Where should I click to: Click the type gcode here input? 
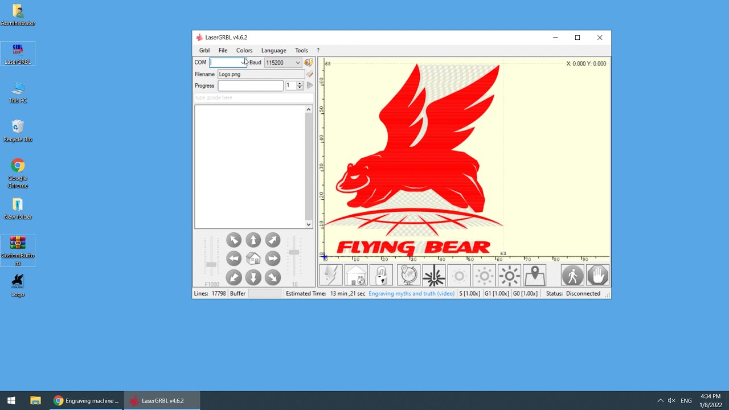pos(253,97)
